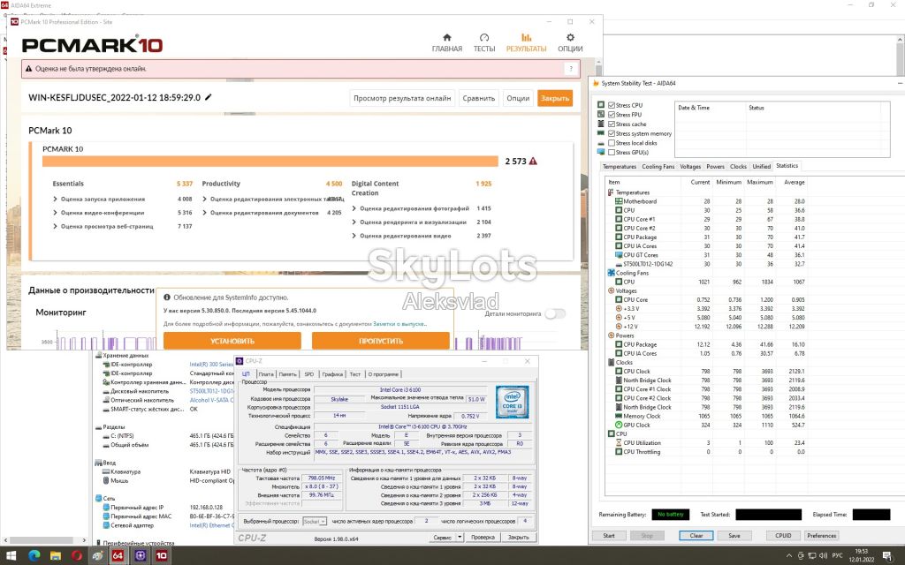Toggle the Детали мониторинга switch
Viewport: 905px width, 565px height.
pyautogui.click(x=555, y=313)
